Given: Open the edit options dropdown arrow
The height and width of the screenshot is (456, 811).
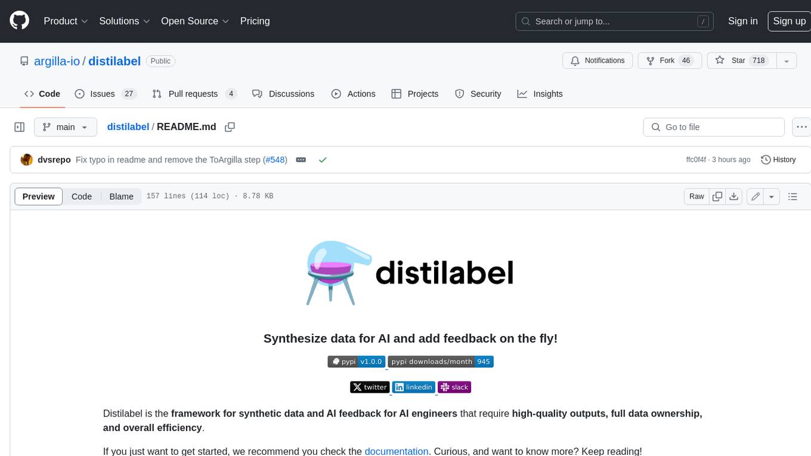Looking at the screenshot, I should coord(772,196).
